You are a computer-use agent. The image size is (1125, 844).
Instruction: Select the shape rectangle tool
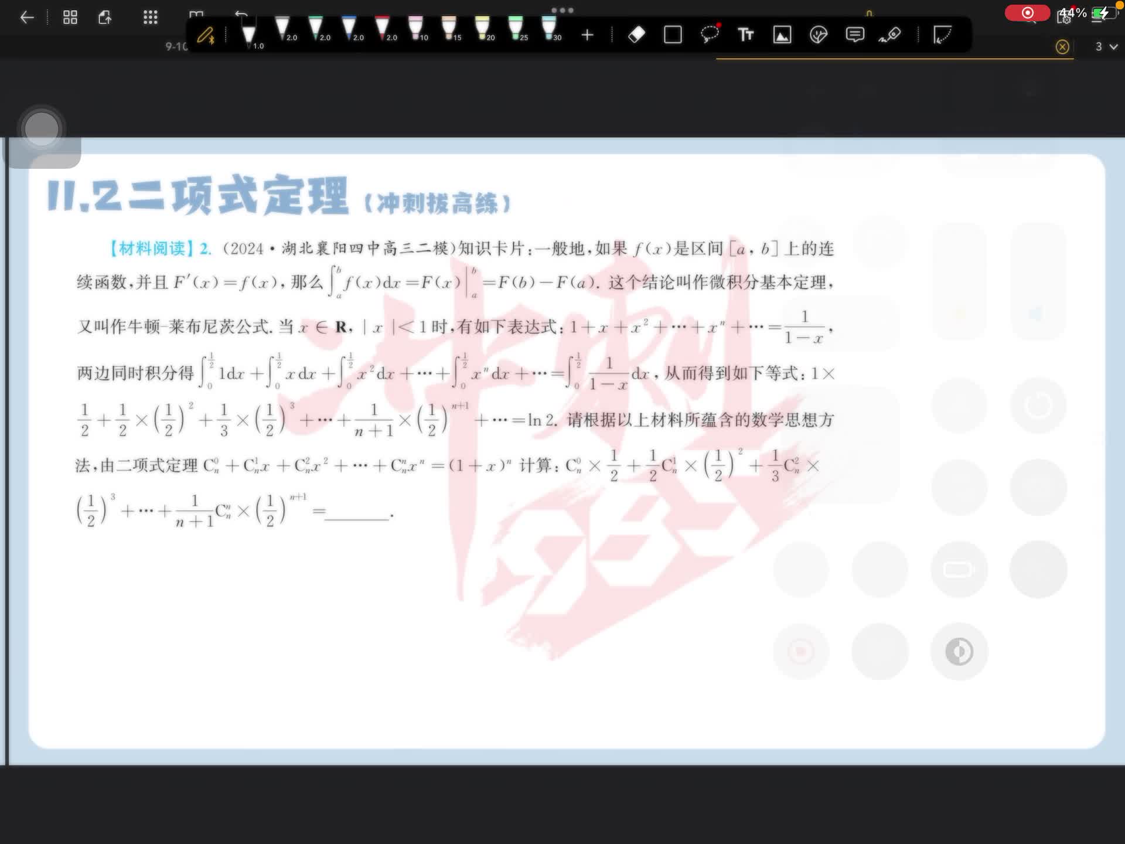[673, 35]
